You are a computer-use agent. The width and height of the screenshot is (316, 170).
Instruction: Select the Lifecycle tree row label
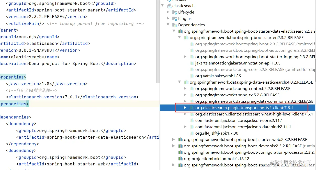click(186, 12)
